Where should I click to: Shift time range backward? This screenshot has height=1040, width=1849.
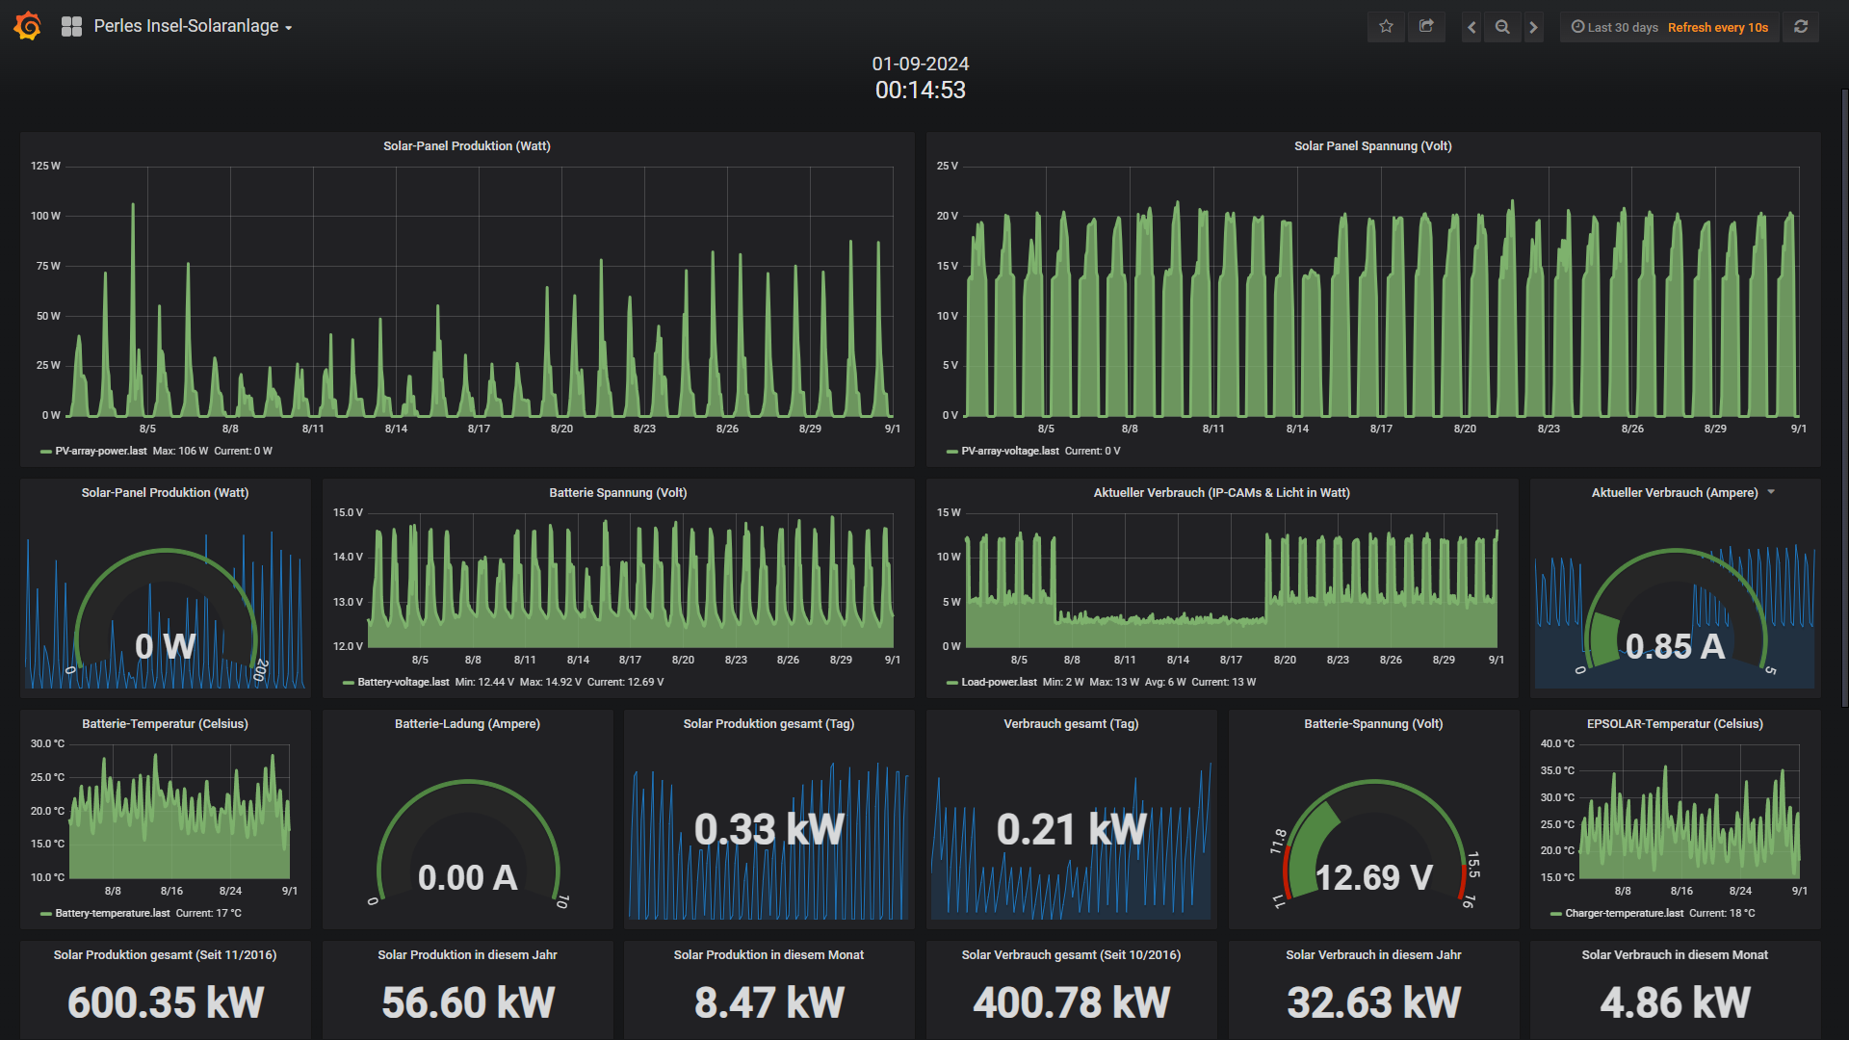tap(1471, 27)
